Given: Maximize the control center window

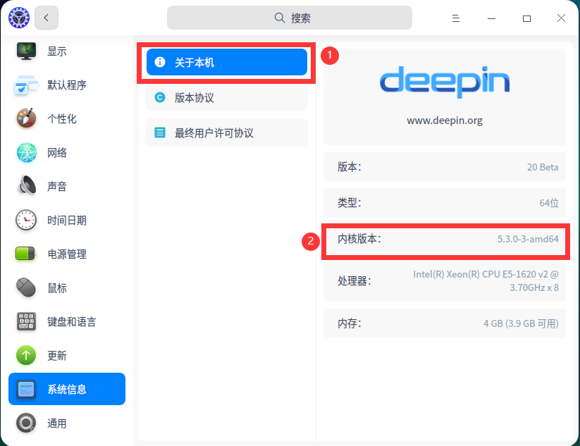Looking at the screenshot, I should coord(526,18).
